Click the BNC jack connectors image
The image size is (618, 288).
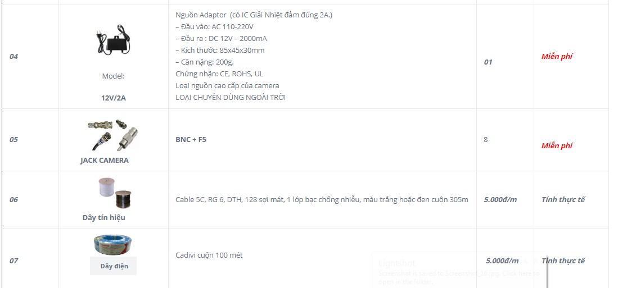click(113, 135)
